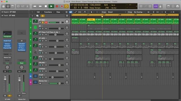The width and height of the screenshot is (181, 101).
Task: Toggle Flex show/hide icon
Action: coord(80,12)
